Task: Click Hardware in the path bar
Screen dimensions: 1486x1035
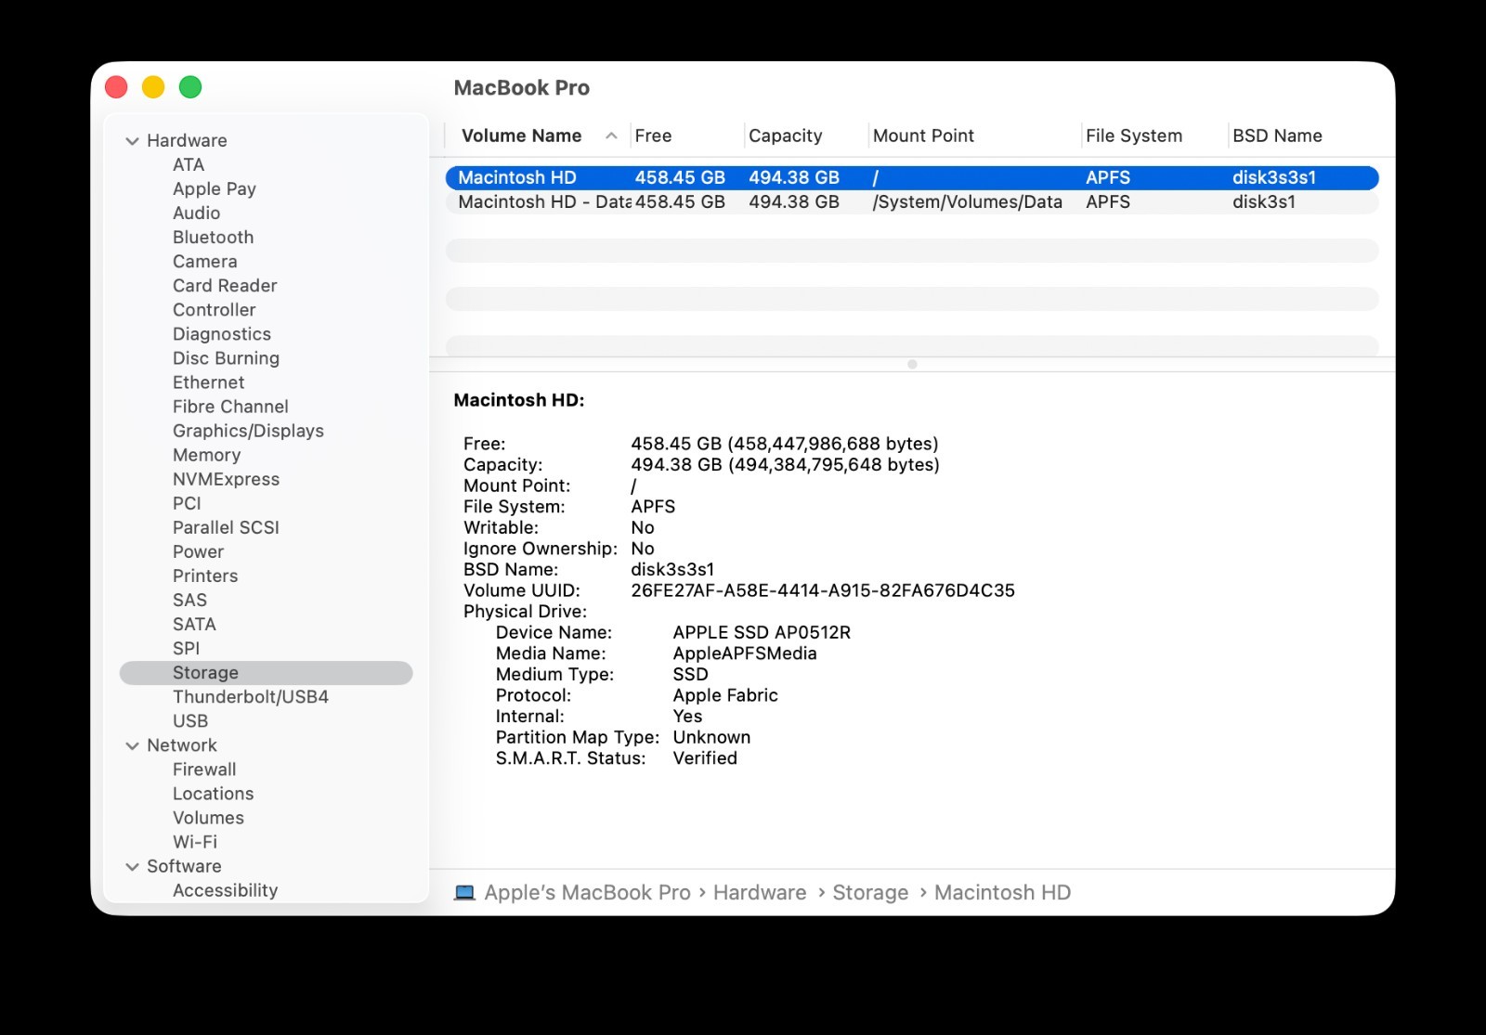Action: [760, 892]
